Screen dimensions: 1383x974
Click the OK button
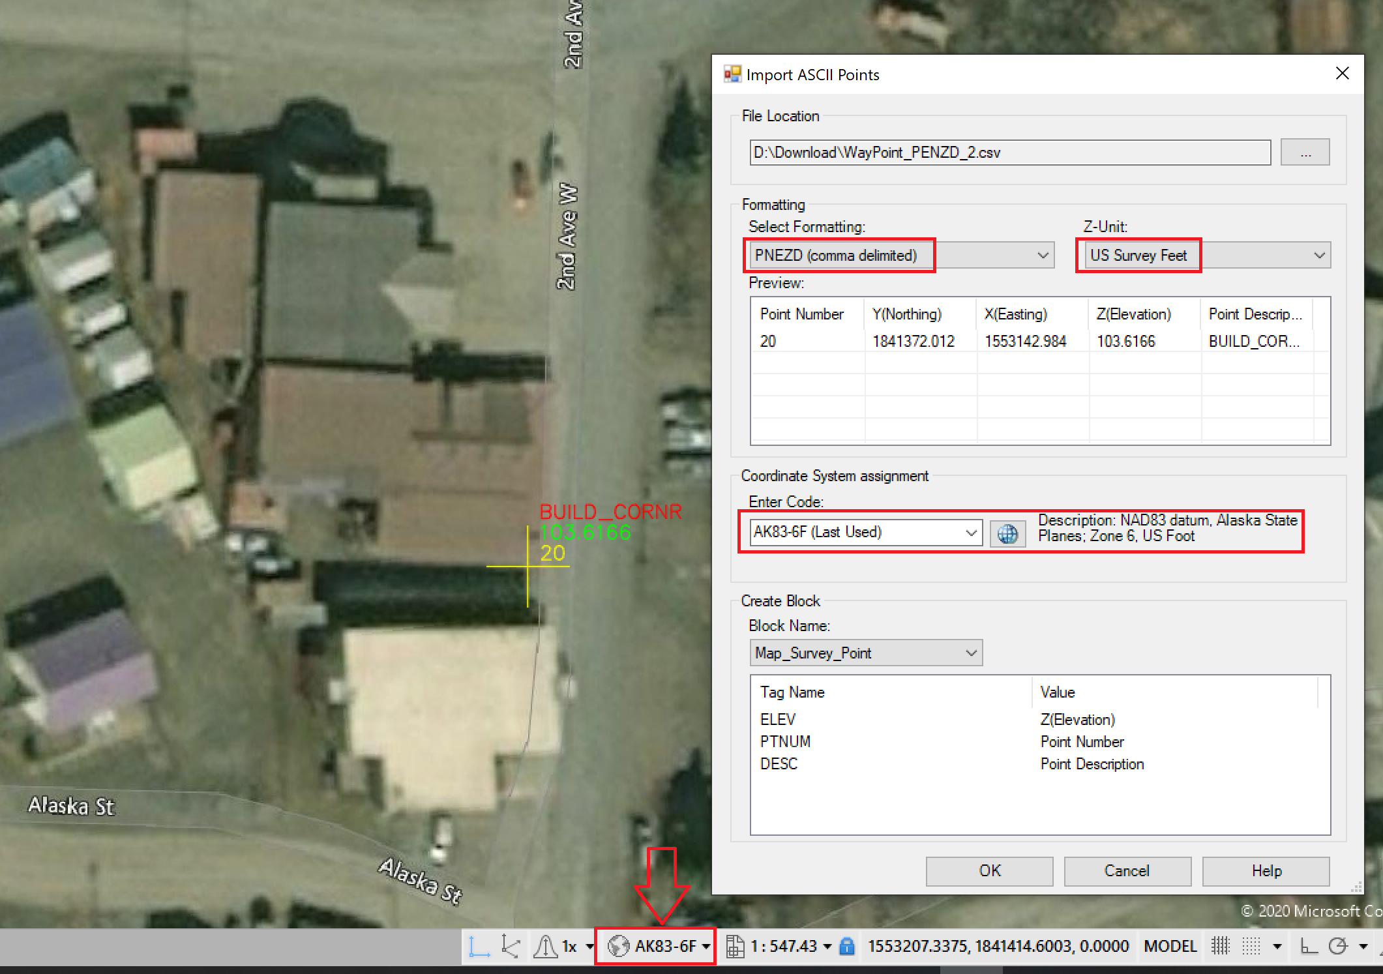989,871
